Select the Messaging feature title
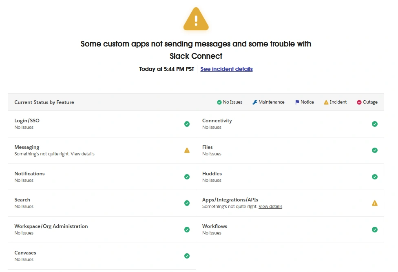This screenshot has width=398, height=272. 27,147
